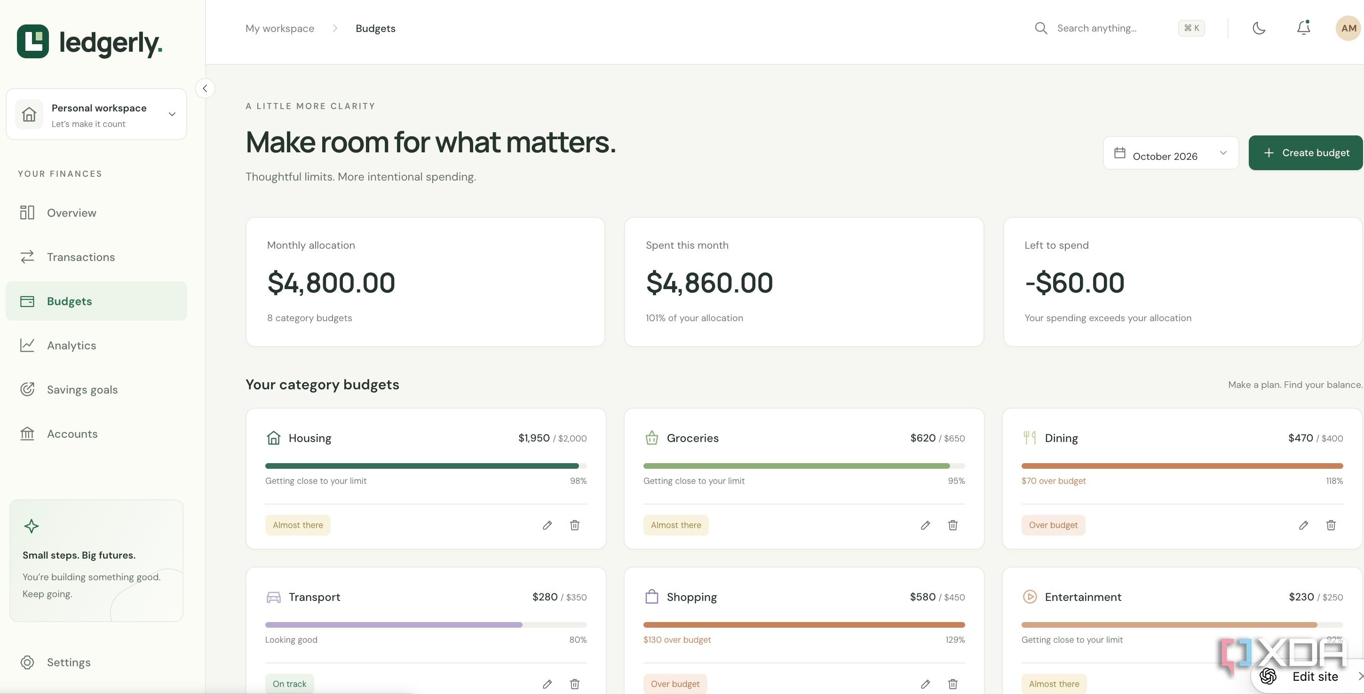Click the Housing category house icon
The width and height of the screenshot is (1364, 694).
pos(273,438)
